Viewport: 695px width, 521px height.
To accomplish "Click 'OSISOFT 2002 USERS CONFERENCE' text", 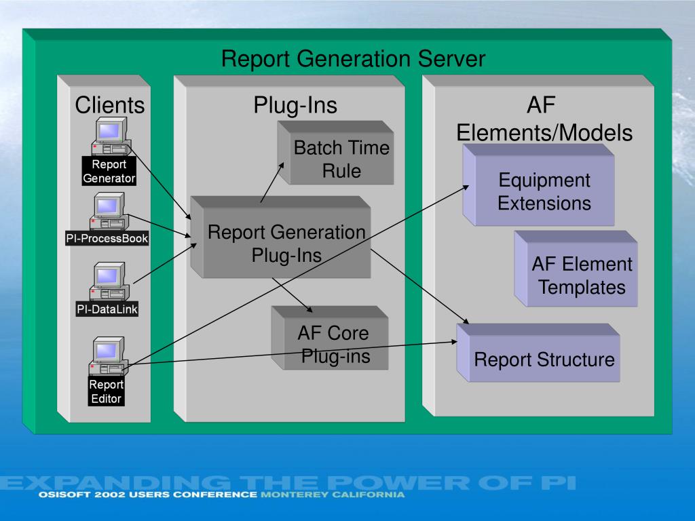I will coord(147,495).
